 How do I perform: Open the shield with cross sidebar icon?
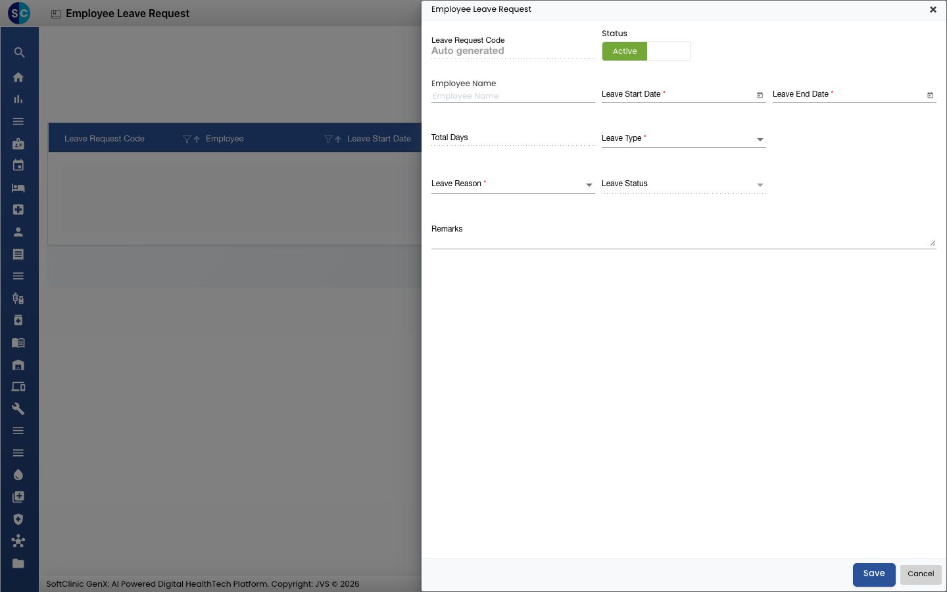click(x=18, y=520)
